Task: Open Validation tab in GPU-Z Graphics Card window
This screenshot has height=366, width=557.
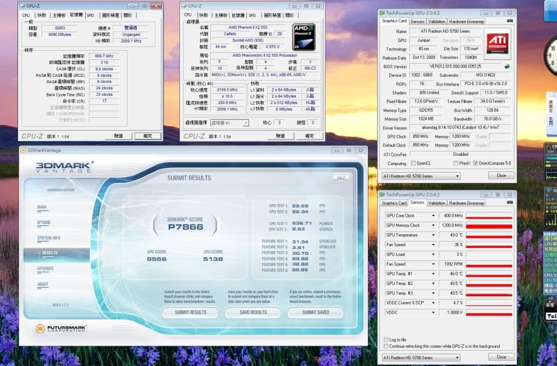Action: 437,21
